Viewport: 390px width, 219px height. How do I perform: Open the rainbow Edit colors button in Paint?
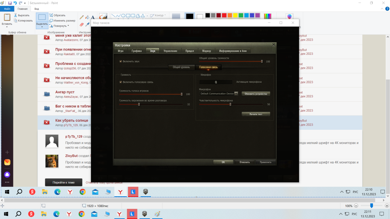pos(268,16)
